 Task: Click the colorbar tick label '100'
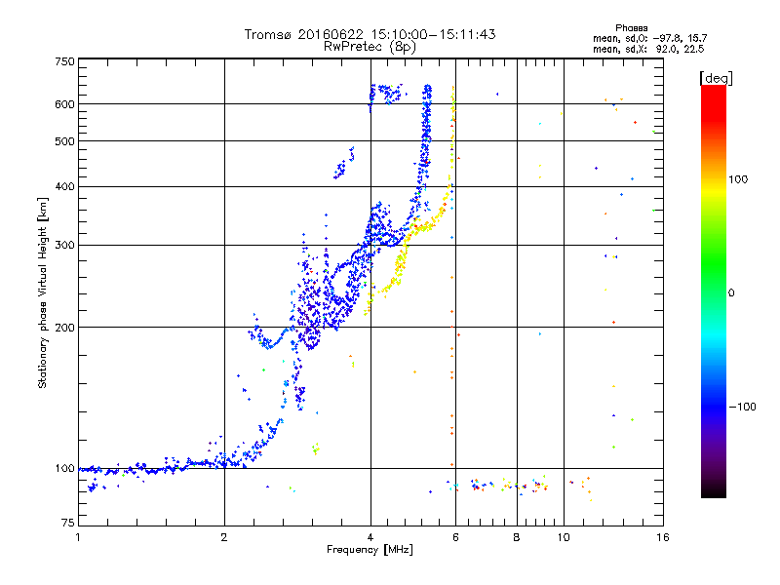tap(738, 179)
